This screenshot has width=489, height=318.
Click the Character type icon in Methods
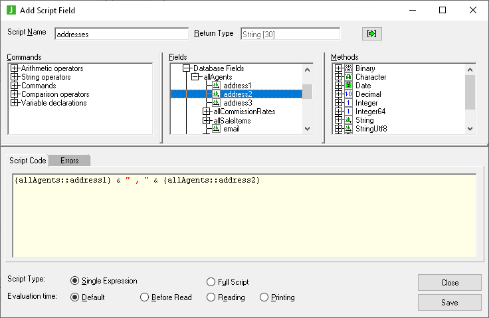348,77
